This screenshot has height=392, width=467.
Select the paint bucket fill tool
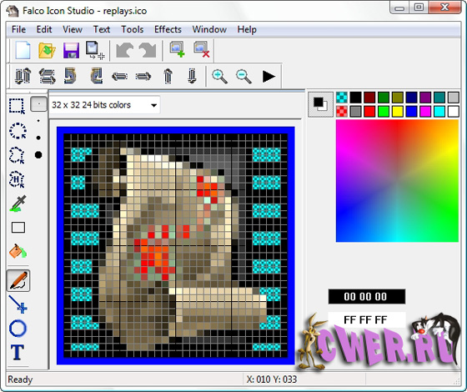tap(18, 251)
